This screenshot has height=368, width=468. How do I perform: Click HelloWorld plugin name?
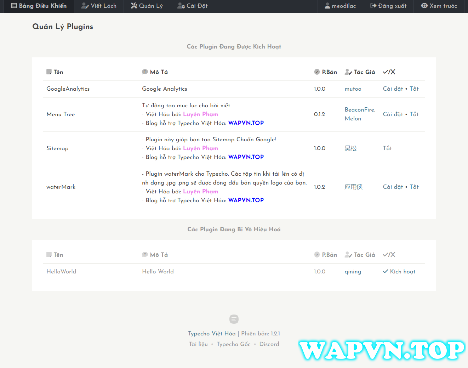(x=61, y=272)
